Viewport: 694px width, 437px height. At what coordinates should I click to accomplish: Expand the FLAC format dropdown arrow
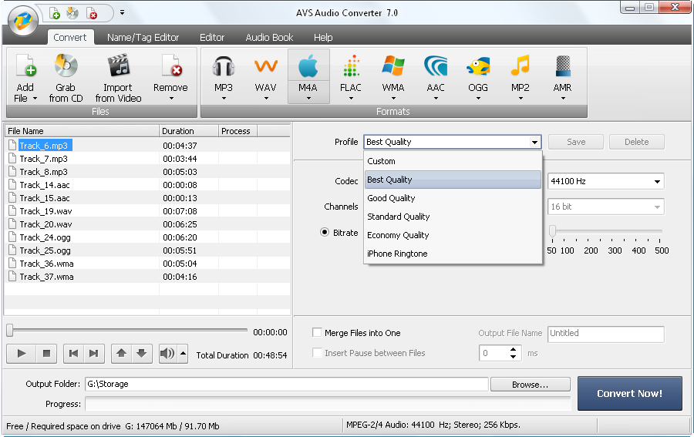351,98
